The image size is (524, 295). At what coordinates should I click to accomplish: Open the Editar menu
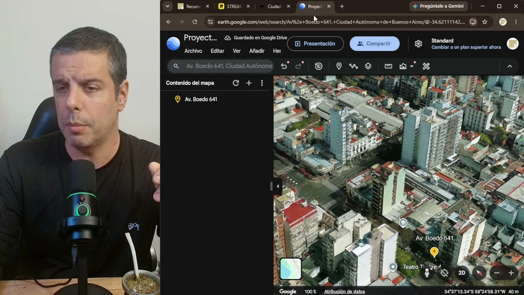[x=217, y=51]
